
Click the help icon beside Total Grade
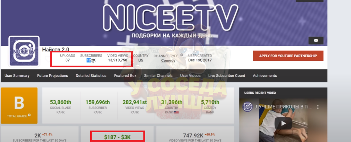click(29, 115)
